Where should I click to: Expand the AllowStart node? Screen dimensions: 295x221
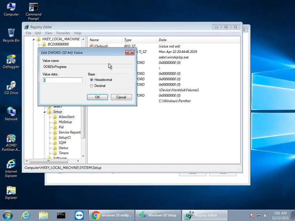point(50,117)
